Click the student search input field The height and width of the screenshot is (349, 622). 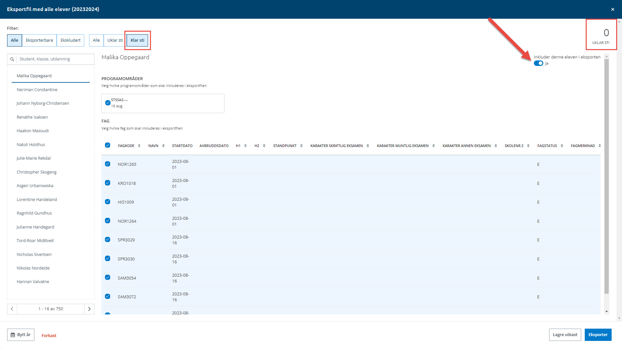tap(55, 59)
